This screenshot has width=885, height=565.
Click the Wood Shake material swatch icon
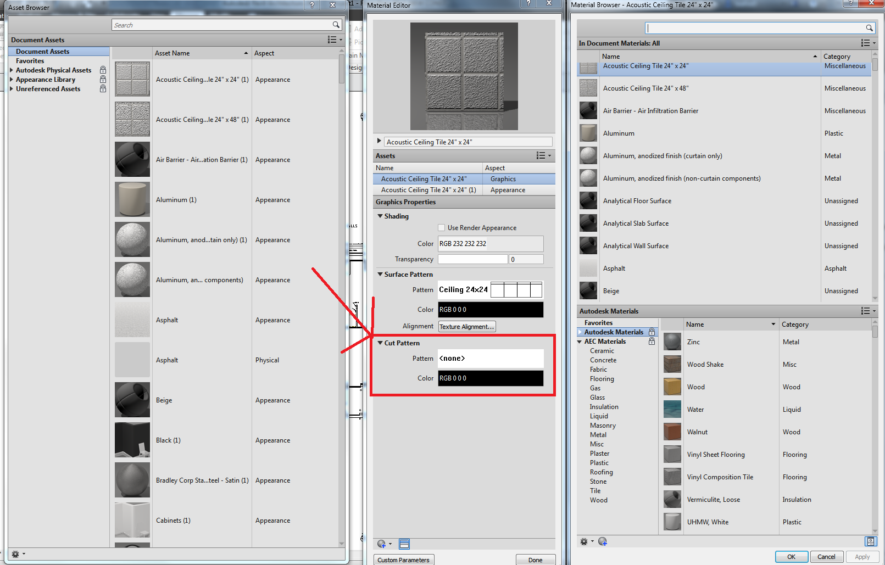click(672, 365)
